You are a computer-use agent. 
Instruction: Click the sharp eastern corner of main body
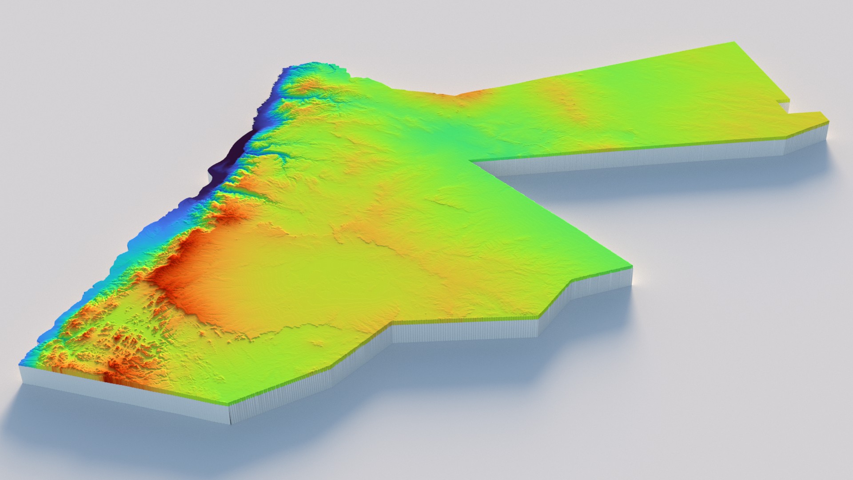click(x=631, y=267)
